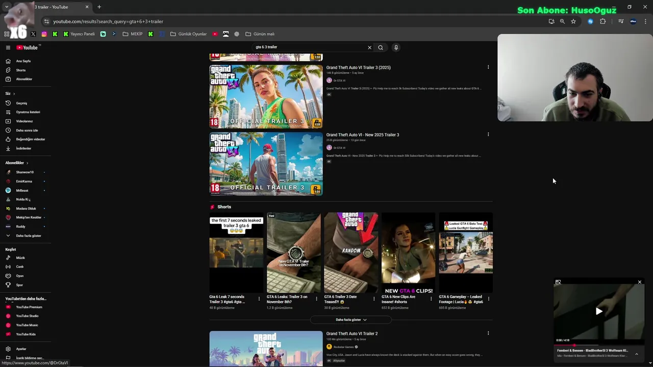Click the address bar URL

point(108,21)
